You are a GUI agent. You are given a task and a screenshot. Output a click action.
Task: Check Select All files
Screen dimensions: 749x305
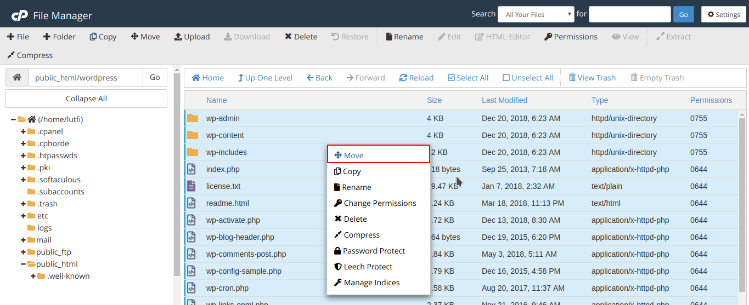[x=468, y=78]
